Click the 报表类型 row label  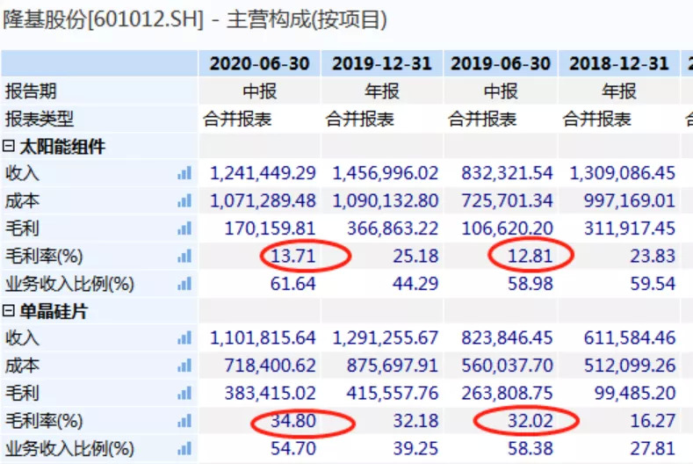click(x=40, y=119)
